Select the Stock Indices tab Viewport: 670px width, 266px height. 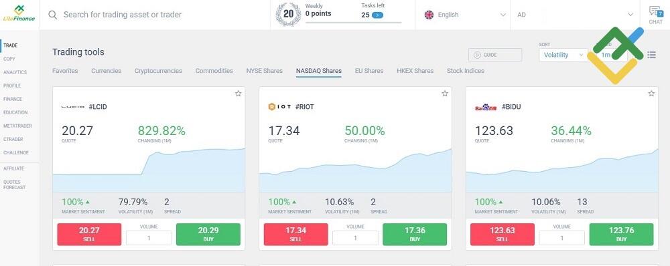pos(466,71)
